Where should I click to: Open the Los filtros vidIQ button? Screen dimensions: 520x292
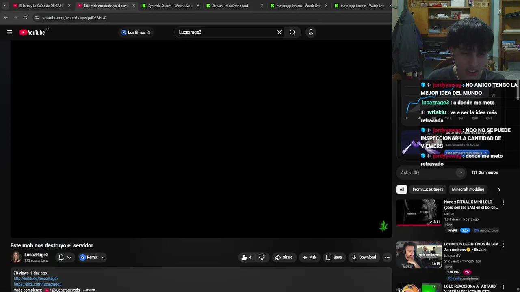click(136, 32)
